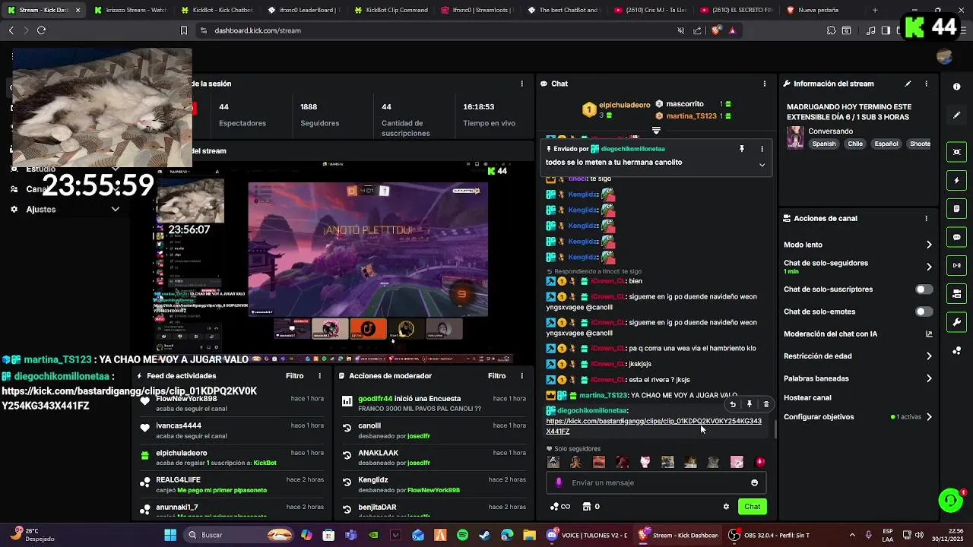Screen dimensions: 973x547
Task: Open the Chat panel three-dot menu
Action: click(765, 84)
